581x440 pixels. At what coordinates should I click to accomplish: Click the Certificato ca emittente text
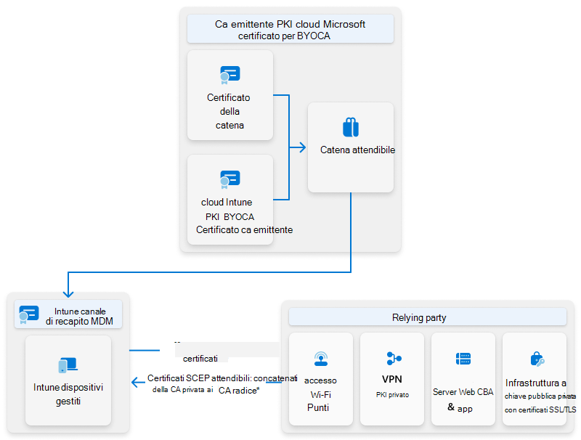(x=244, y=230)
